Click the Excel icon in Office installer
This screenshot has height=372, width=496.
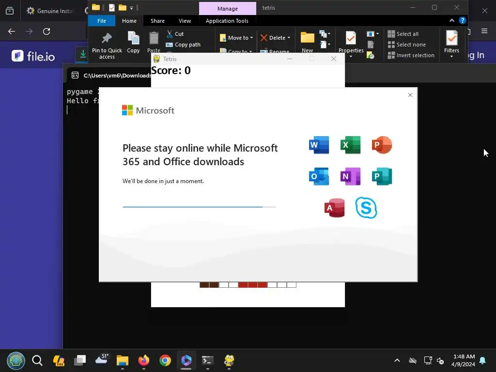[351, 145]
